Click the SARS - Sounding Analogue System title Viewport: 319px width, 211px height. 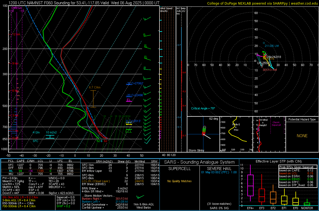pyautogui.click(x=200, y=162)
